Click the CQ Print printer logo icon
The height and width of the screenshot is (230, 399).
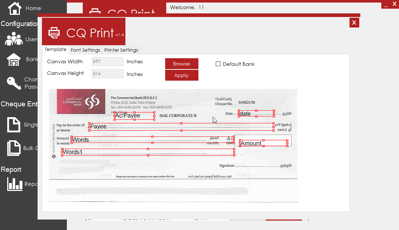(54, 33)
